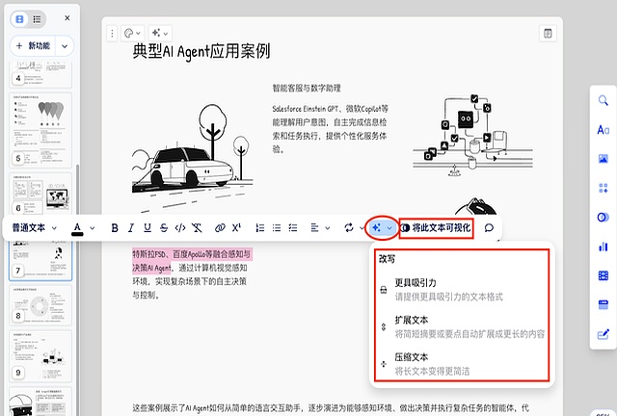Switch to filmstrip thumbnail view
The width and height of the screenshot is (617, 416).
[19, 19]
